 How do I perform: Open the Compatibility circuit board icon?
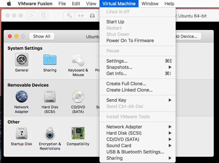tap(78, 133)
